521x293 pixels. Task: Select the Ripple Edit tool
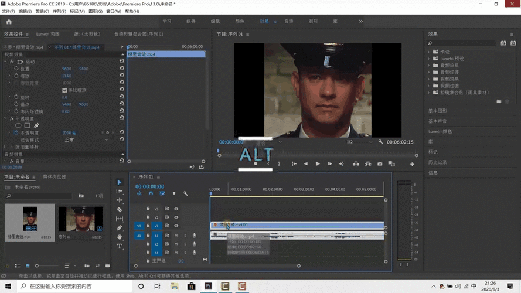tap(120, 200)
